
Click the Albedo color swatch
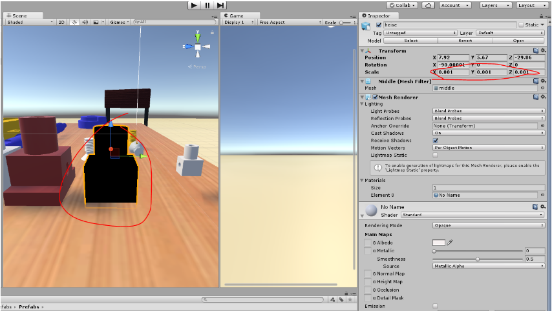pos(439,243)
